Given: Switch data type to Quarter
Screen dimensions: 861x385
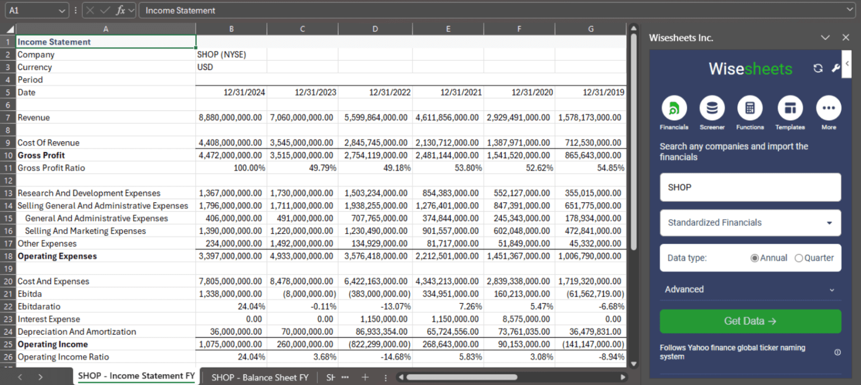Looking at the screenshot, I should click(798, 258).
